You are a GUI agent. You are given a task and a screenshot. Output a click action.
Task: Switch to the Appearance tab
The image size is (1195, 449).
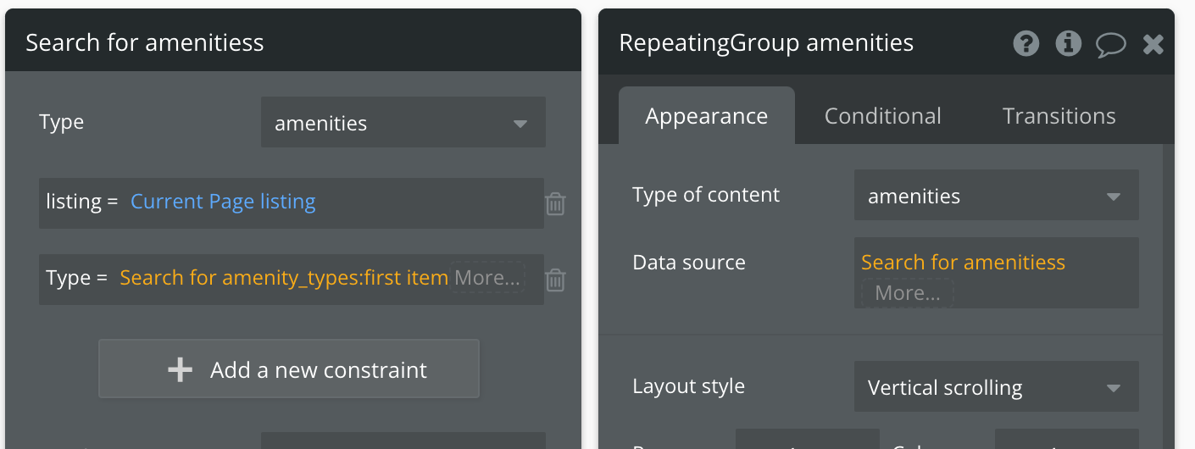[706, 116]
